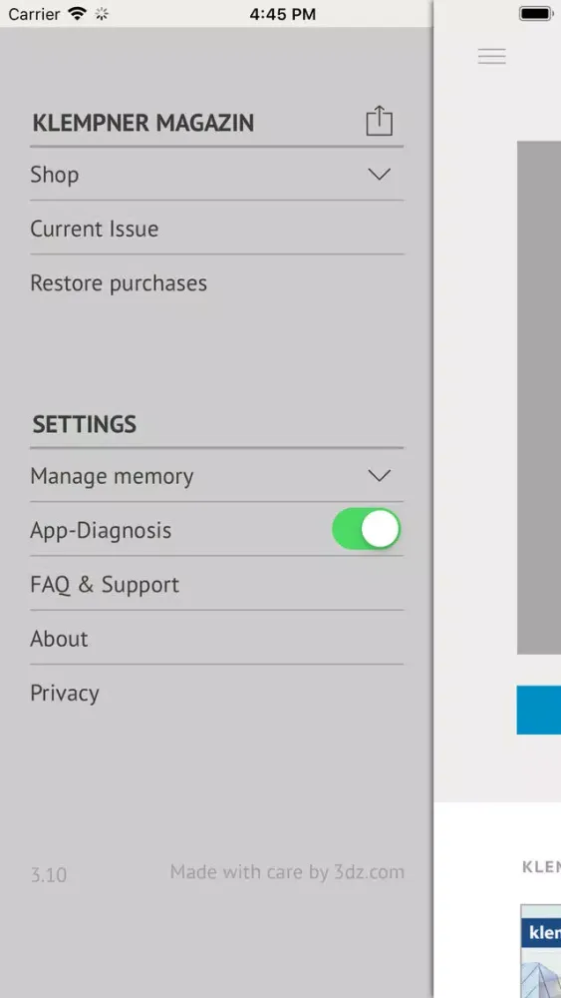Expand the Manage memory chevron
This screenshot has height=998, width=561.
380,475
